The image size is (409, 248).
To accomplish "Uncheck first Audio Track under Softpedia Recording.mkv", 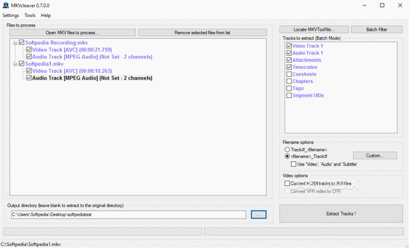I will [29, 57].
